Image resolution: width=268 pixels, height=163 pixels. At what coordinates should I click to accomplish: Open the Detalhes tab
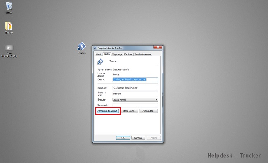click(128, 54)
